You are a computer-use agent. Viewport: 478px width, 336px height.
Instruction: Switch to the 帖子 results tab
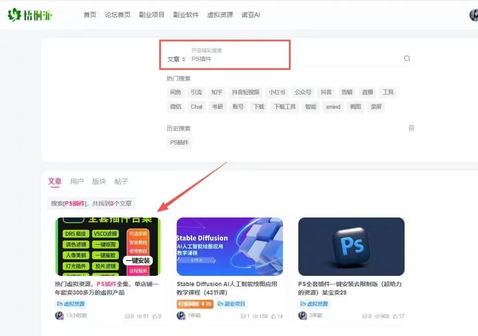121,181
